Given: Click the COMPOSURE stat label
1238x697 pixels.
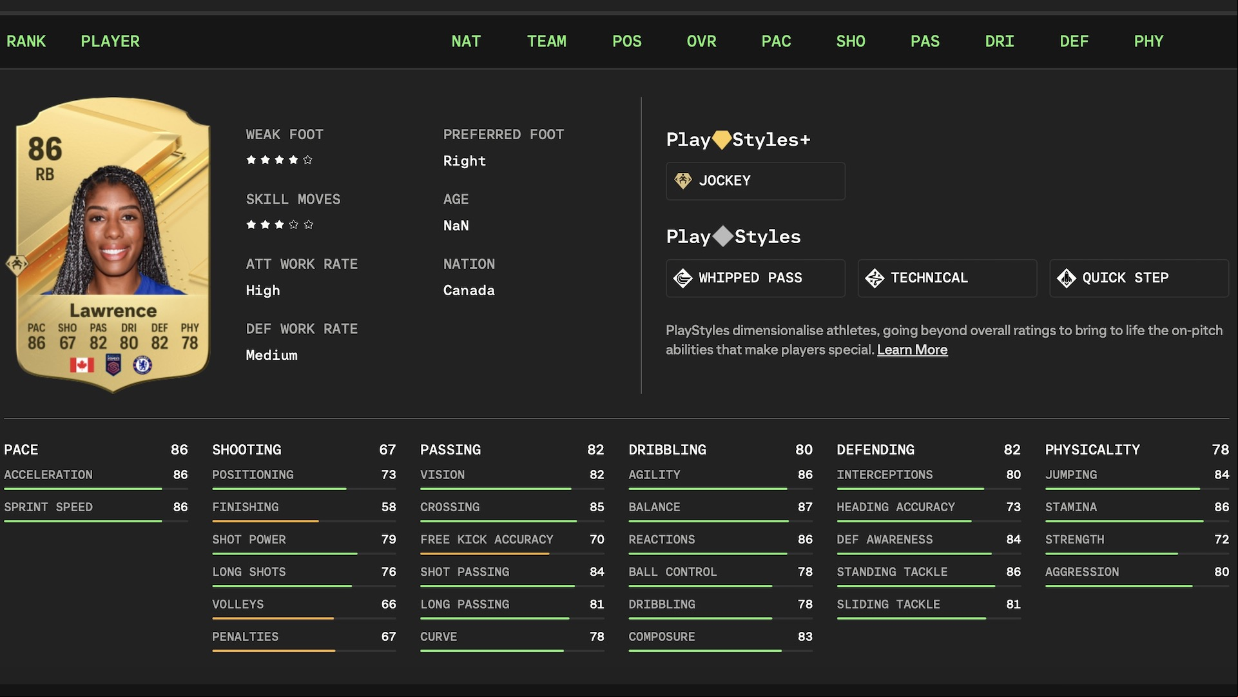Looking at the screenshot, I should 662,636.
